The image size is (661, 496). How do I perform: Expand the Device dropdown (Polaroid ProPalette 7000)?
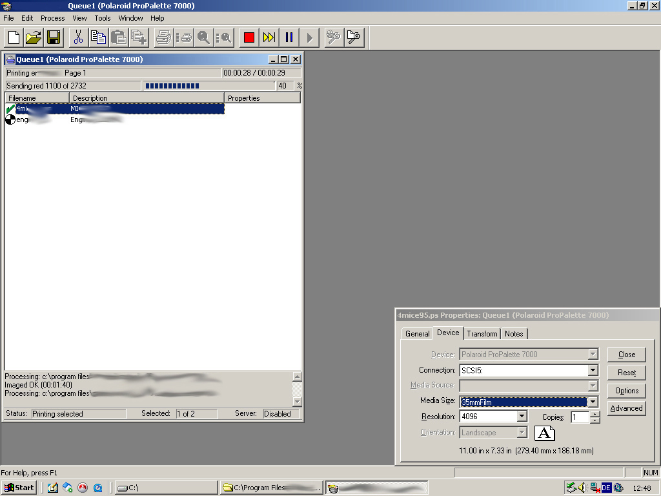[593, 355]
